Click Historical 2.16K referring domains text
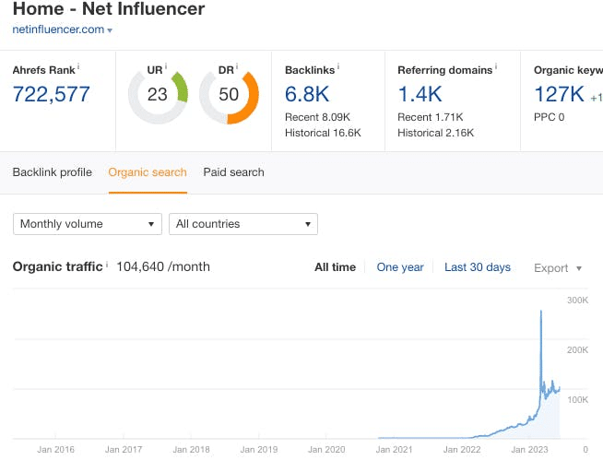Viewport: 603px width, 472px height. tap(435, 133)
